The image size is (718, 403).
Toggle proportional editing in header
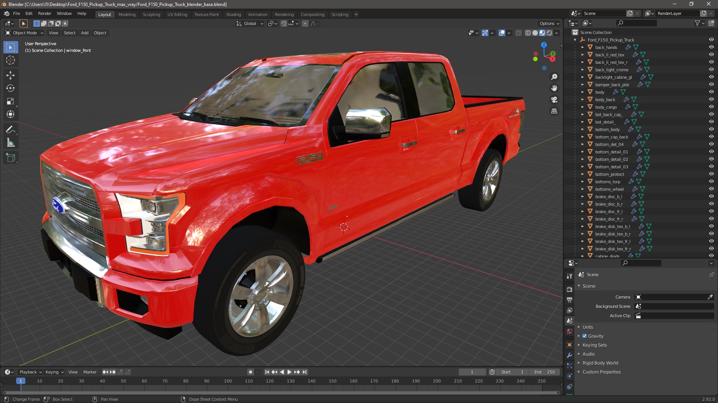(x=305, y=24)
